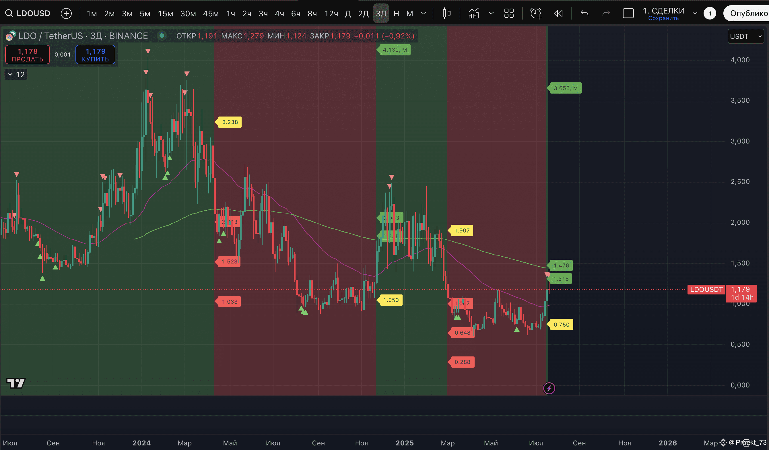769x450 pixels.
Task: Select the yellow 1.907 level label
Action: [461, 230]
